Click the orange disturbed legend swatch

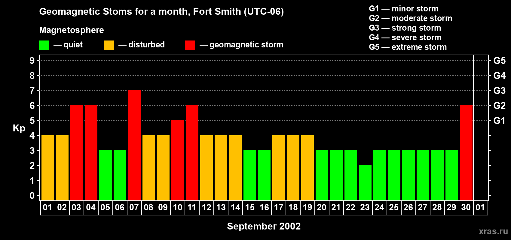(x=109, y=45)
